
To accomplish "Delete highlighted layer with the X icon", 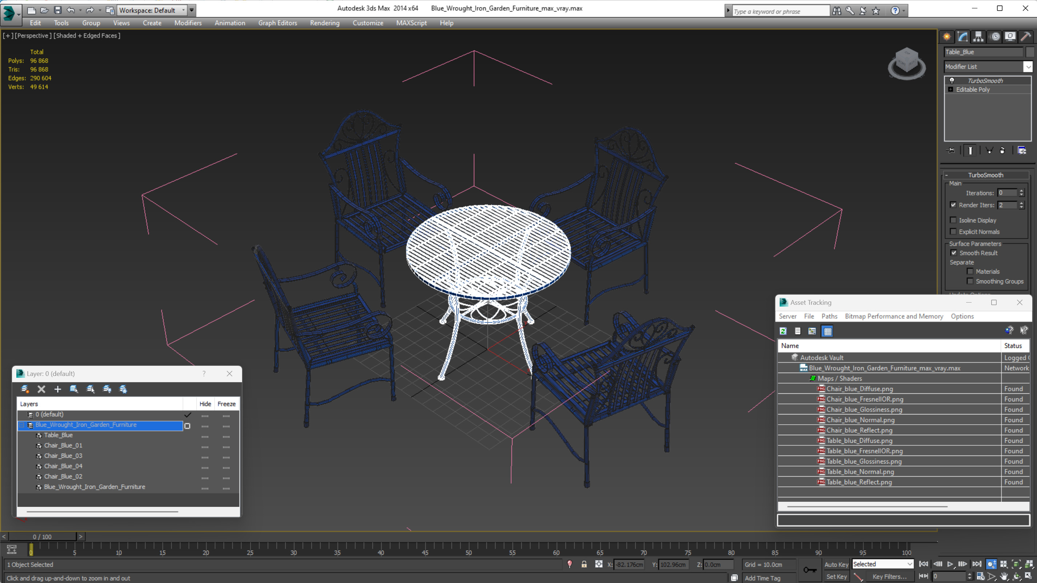I will coord(41,389).
